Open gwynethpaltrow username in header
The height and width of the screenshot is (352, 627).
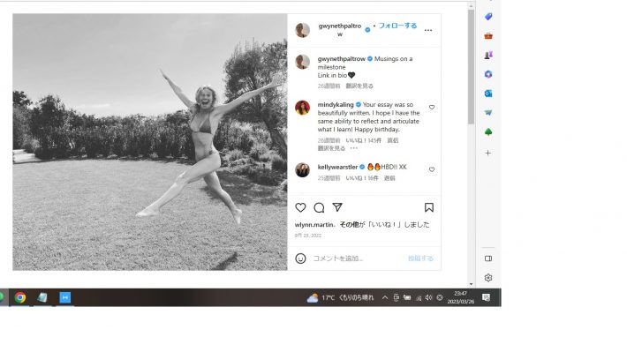tap(340, 30)
